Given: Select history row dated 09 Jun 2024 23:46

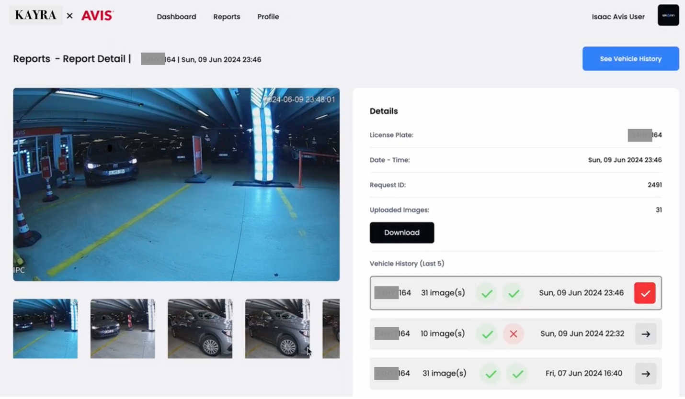Looking at the screenshot, I should (516, 293).
